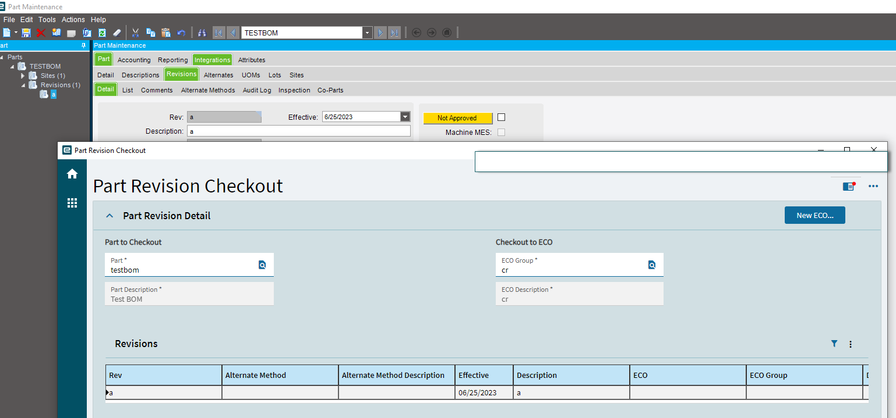Click the binoculars search icon
This screenshot has width=896, height=418.
click(x=202, y=33)
